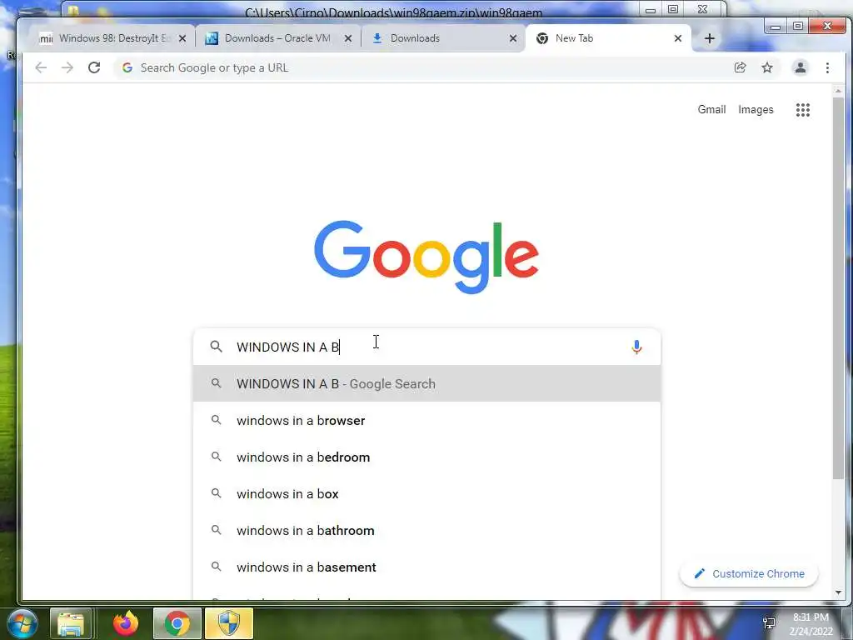Pick the 'windows in a bathroom' suggestion
The width and height of the screenshot is (853, 640).
point(427,530)
